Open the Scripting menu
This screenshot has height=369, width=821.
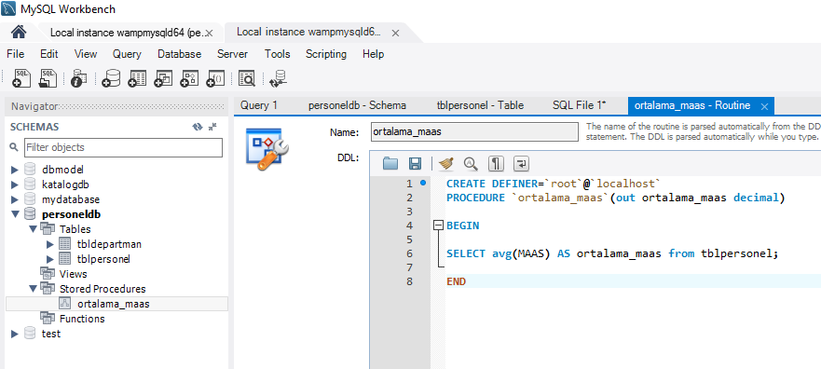tap(326, 54)
